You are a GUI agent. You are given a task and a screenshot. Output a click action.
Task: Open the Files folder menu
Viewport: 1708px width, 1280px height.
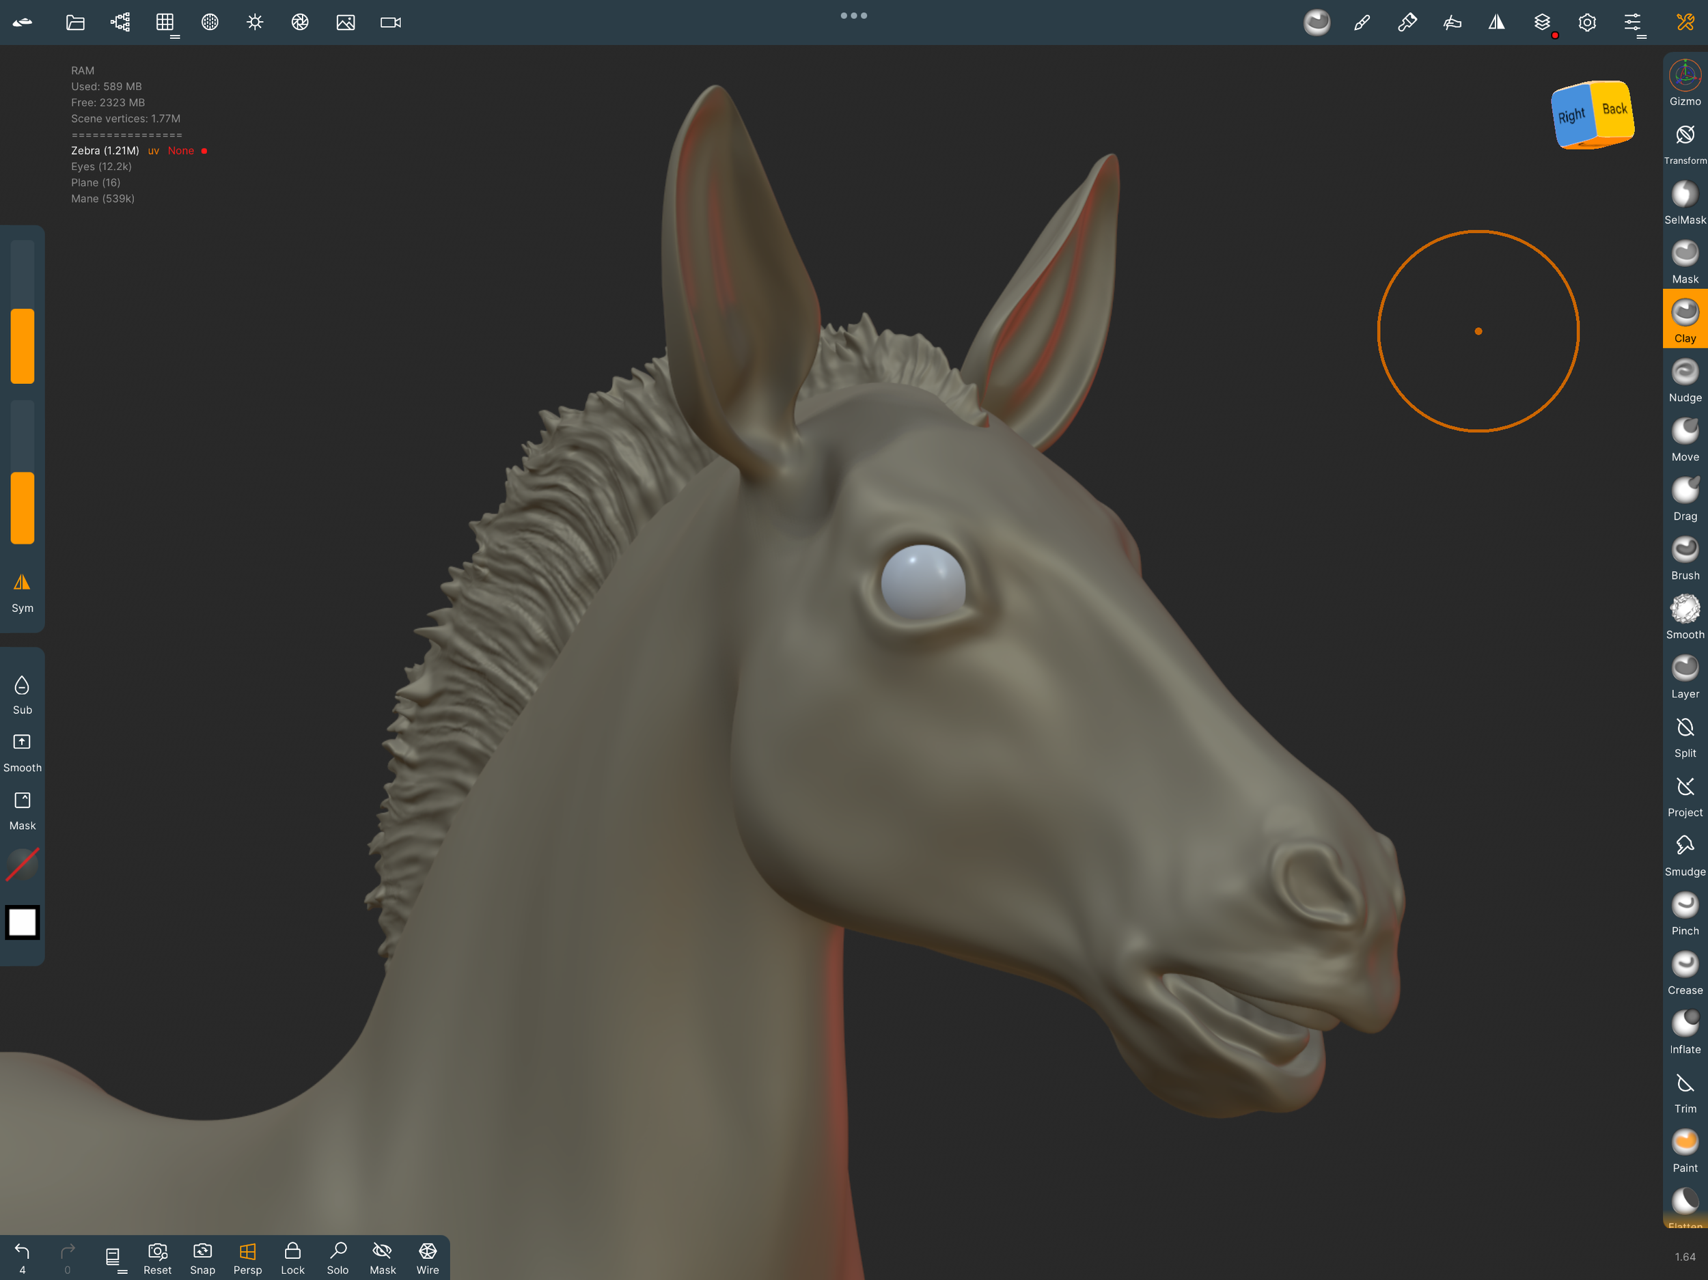[75, 23]
